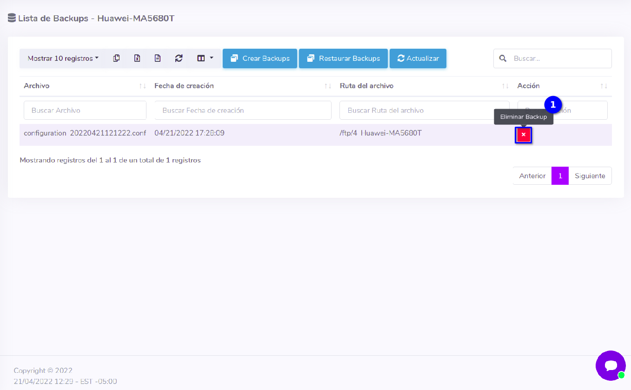This screenshot has height=390, width=631.
Task: Export table with the Excel icon
Action: [137, 58]
